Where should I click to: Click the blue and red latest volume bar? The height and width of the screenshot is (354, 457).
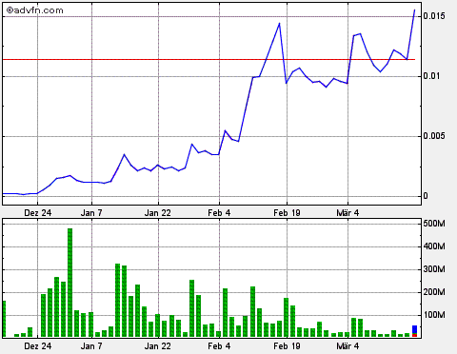414,331
